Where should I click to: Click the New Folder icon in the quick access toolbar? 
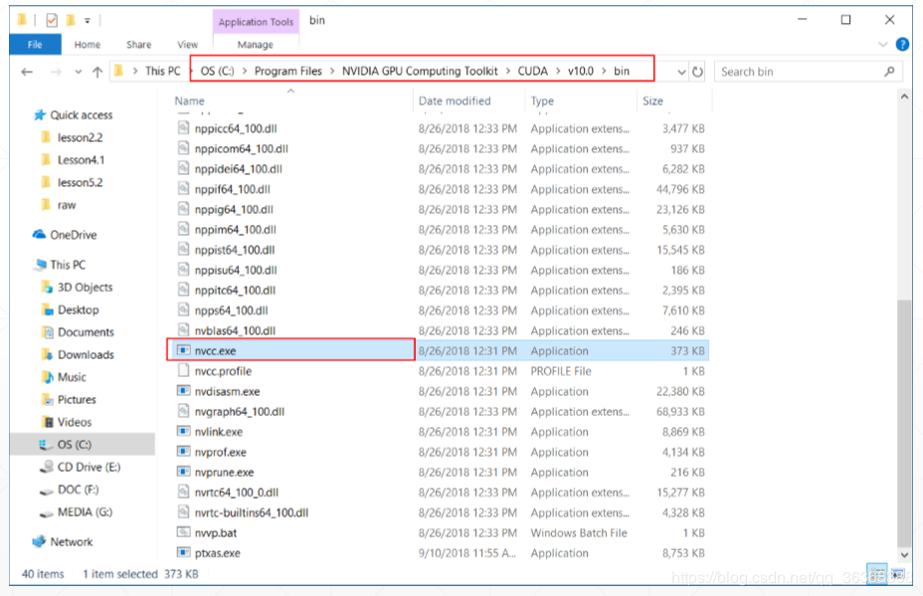[x=71, y=21]
